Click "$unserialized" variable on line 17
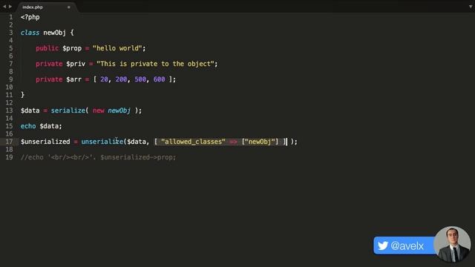Image resolution: width=475 pixels, height=267 pixels. click(45, 142)
